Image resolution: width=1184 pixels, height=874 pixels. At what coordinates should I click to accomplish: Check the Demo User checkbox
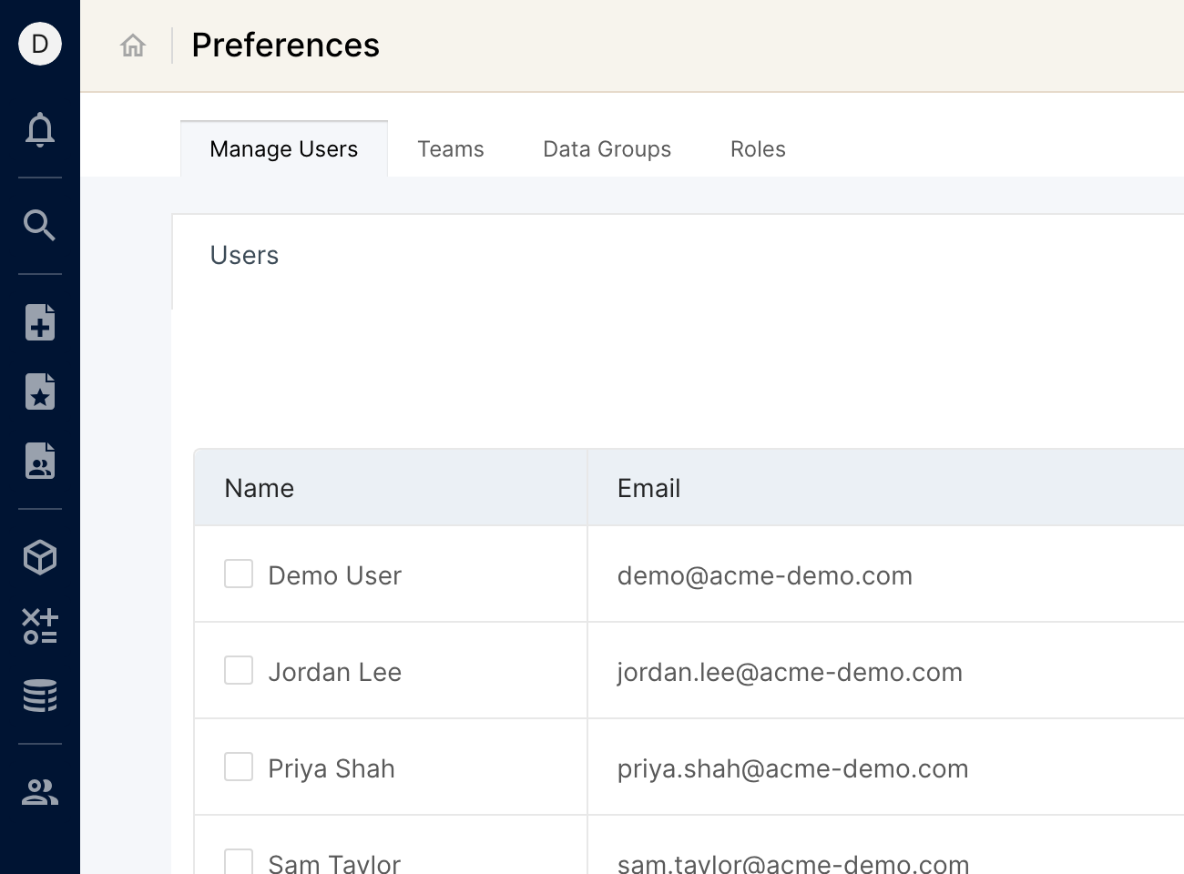[239, 574]
